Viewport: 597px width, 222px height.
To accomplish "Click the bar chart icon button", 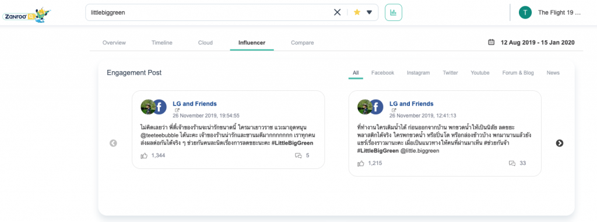I will pyautogui.click(x=394, y=12).
